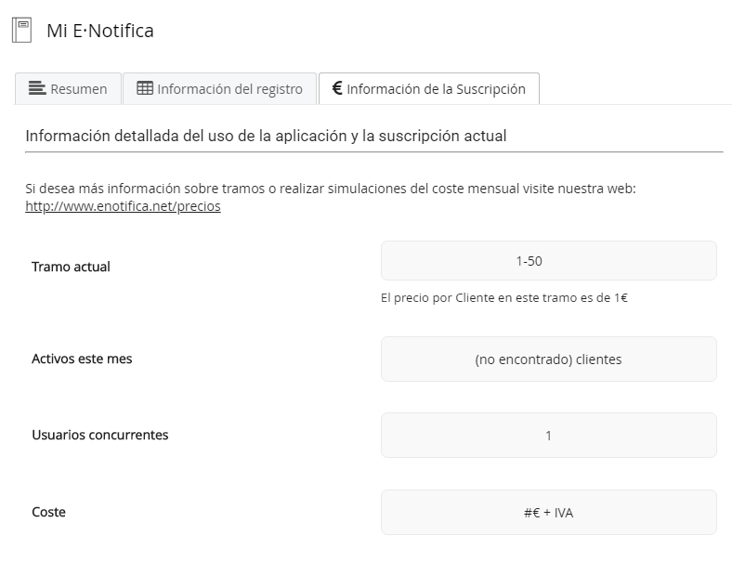Image resolution: width=732 pixels, height=562 pixels.
Task: Click the Si desea más información paragraph
Action: pos(330,189)
